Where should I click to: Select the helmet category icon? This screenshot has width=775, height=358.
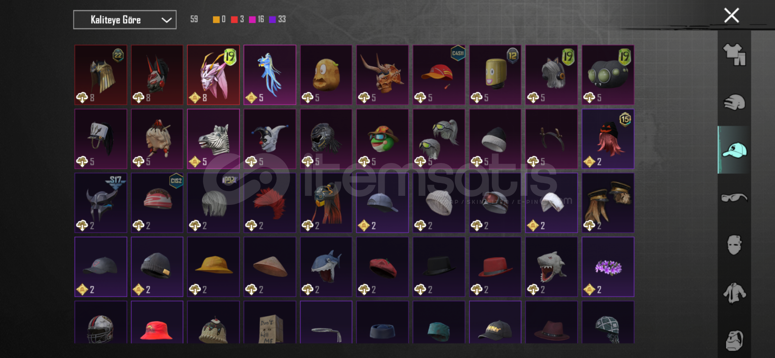point(734,102)
